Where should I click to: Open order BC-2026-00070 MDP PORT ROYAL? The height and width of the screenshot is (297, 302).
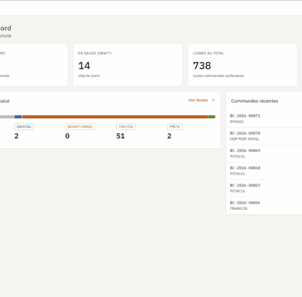[x=264, y=136]
